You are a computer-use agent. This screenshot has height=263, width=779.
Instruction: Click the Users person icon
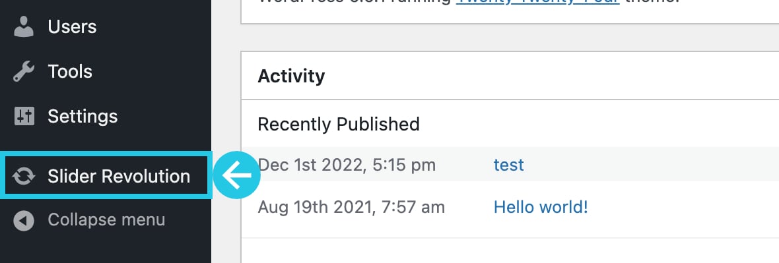(x=23, y=27)
